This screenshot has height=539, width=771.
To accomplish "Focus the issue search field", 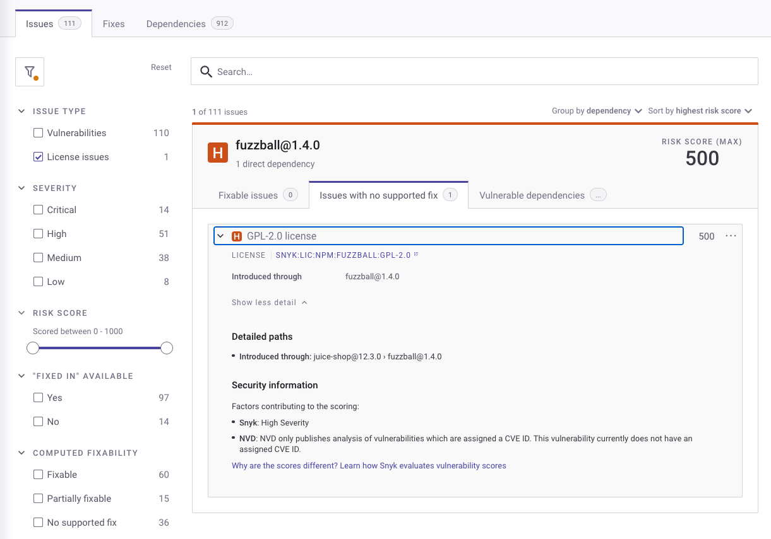I will (480, 72).
